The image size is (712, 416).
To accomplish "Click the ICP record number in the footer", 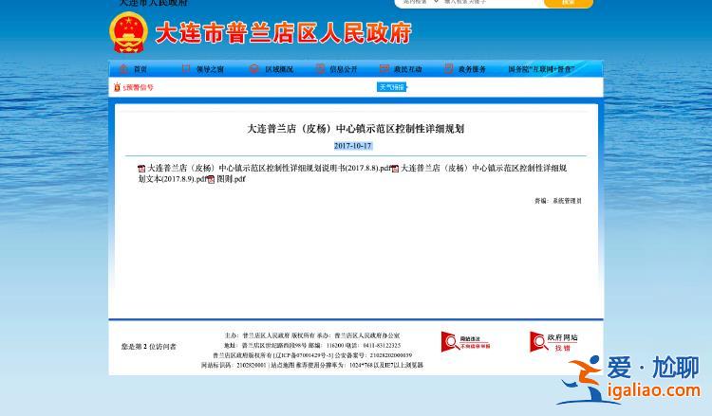I will coord(303,355).
